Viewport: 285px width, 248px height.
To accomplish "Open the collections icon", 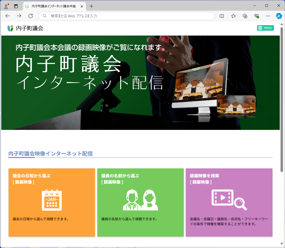I will (x=245, y=16).
